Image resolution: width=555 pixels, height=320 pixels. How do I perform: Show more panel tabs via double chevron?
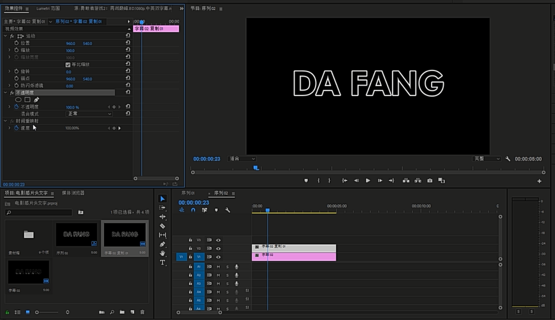tap(181, 8)
